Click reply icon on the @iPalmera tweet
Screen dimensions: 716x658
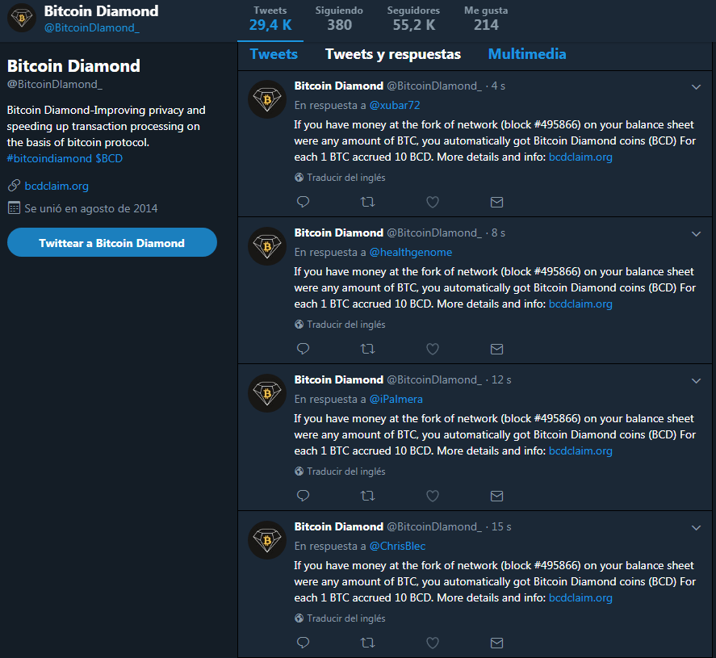[304, 496]
